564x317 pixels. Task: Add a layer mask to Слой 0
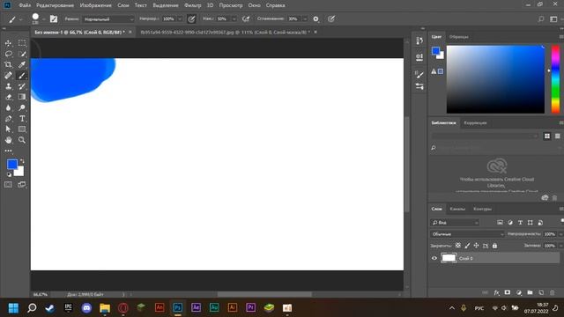coord(508,293)
